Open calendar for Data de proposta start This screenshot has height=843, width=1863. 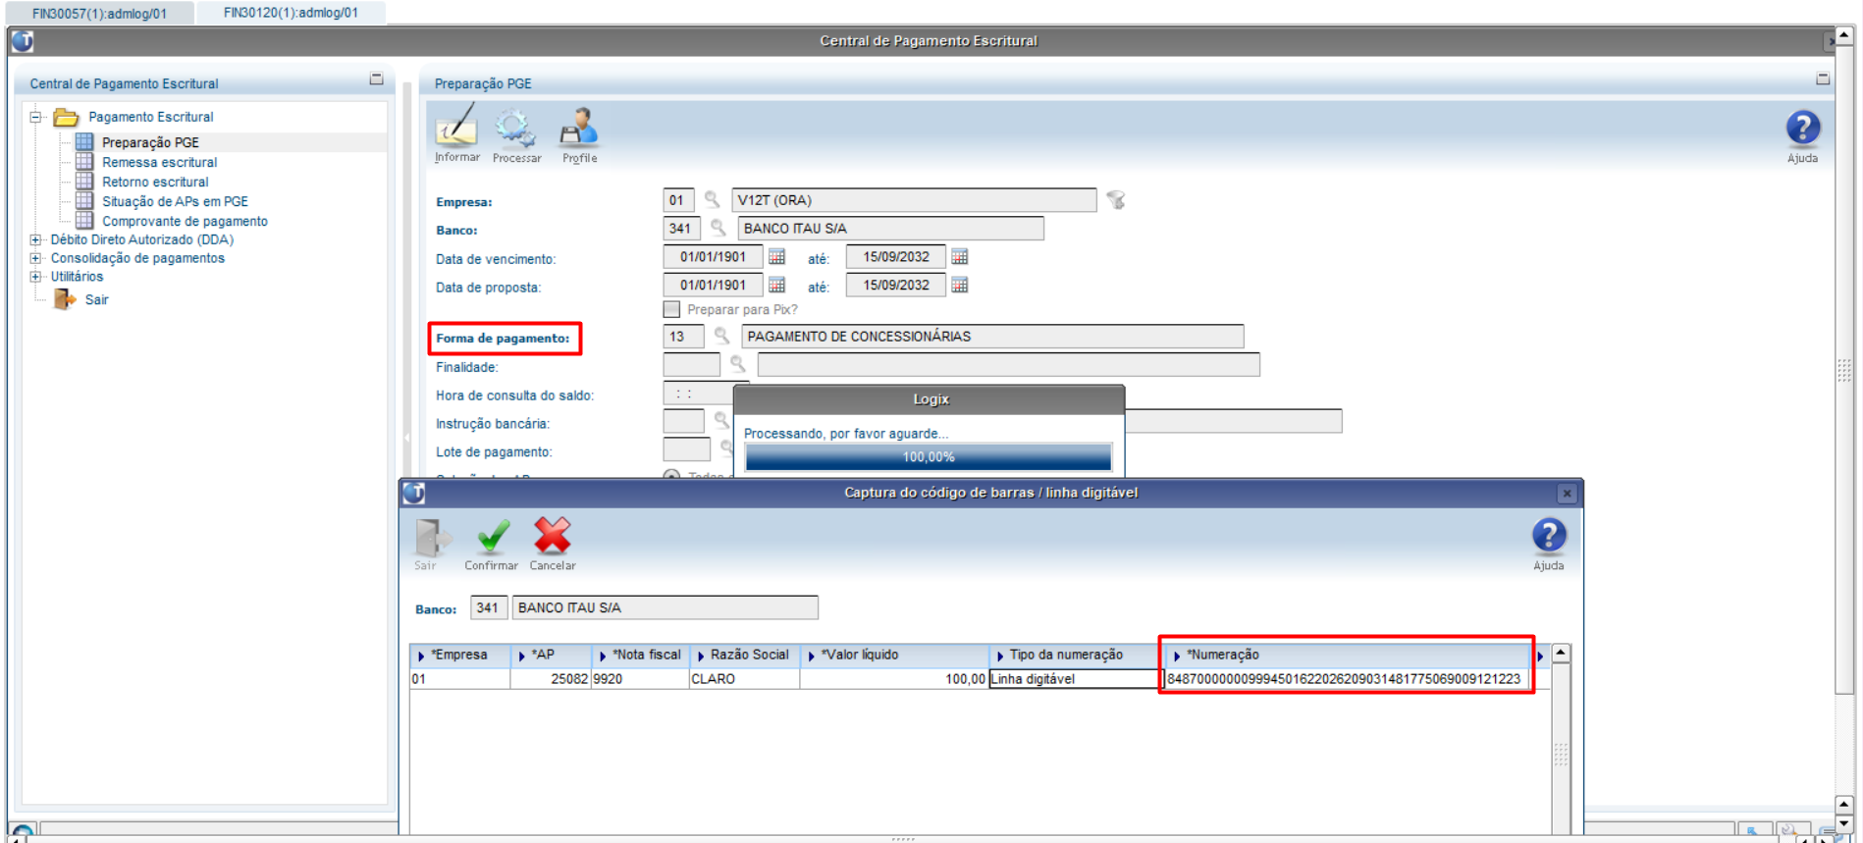776,286
